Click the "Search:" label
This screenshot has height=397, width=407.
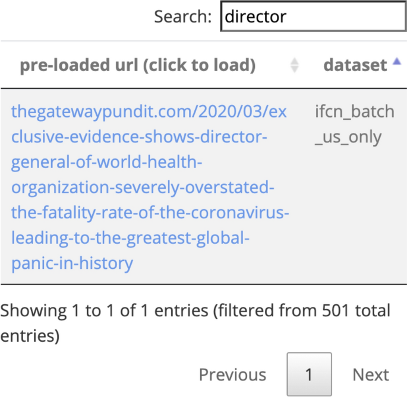(182, 17)
